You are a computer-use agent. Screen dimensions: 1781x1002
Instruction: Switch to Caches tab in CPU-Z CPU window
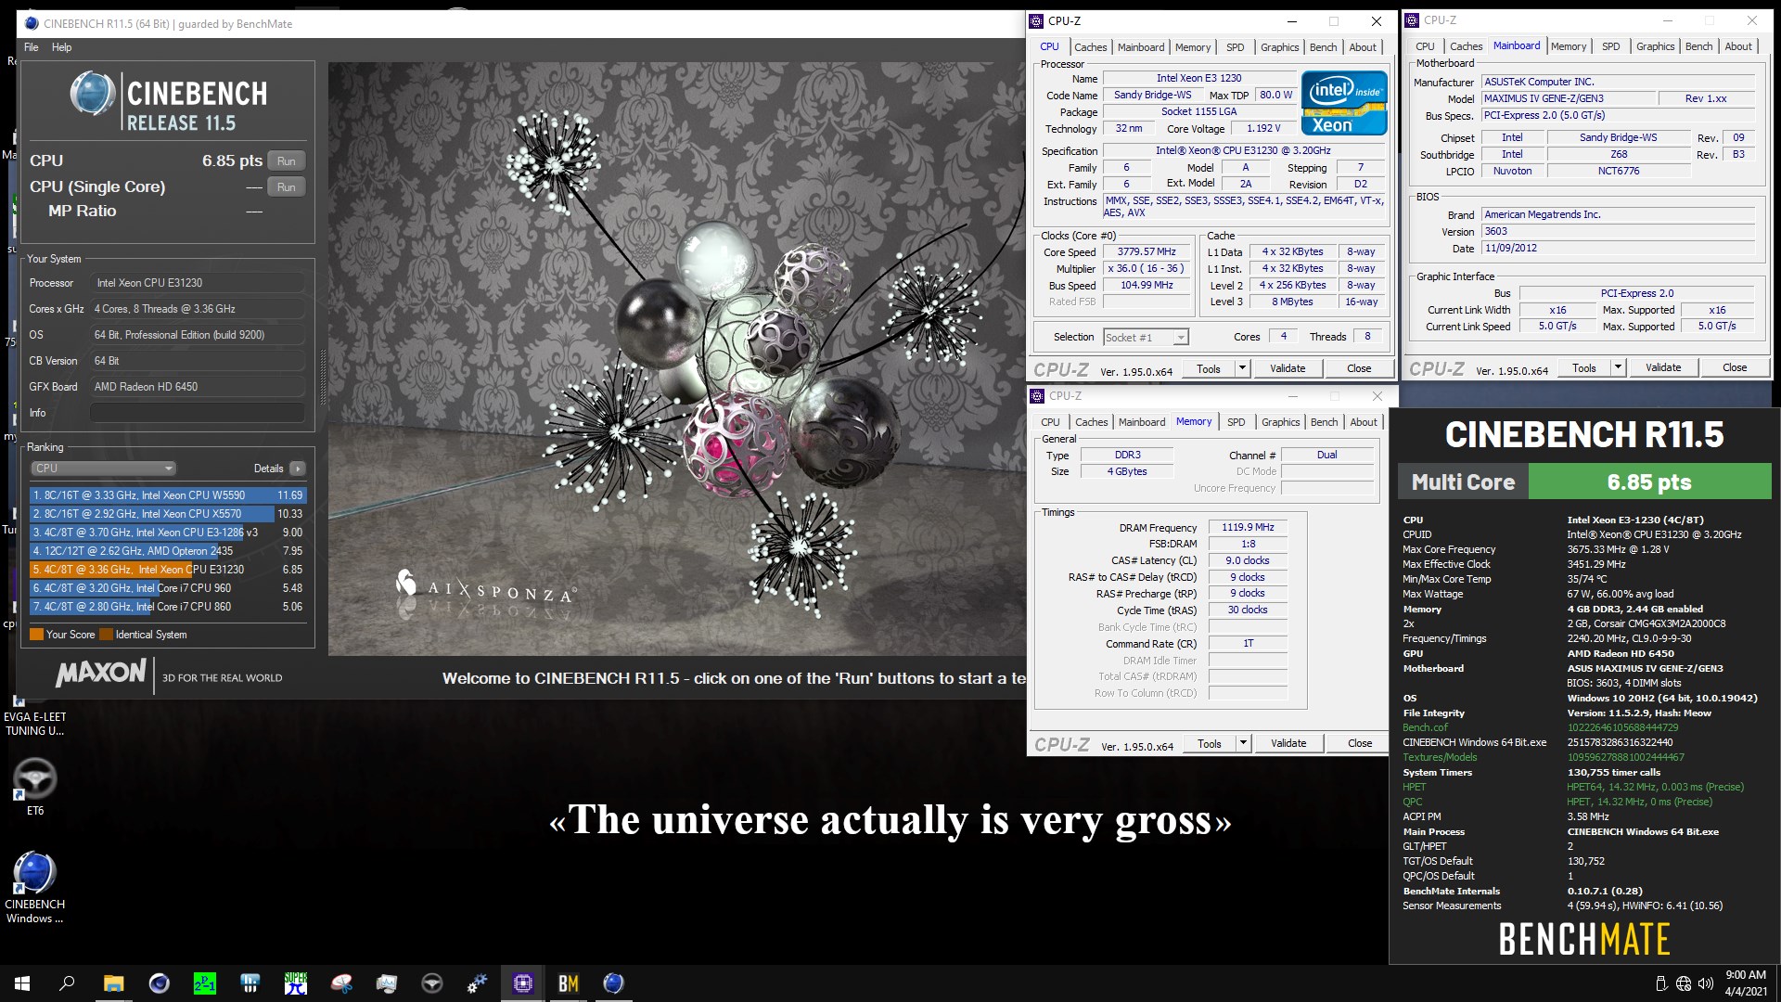coord(1090,47)
